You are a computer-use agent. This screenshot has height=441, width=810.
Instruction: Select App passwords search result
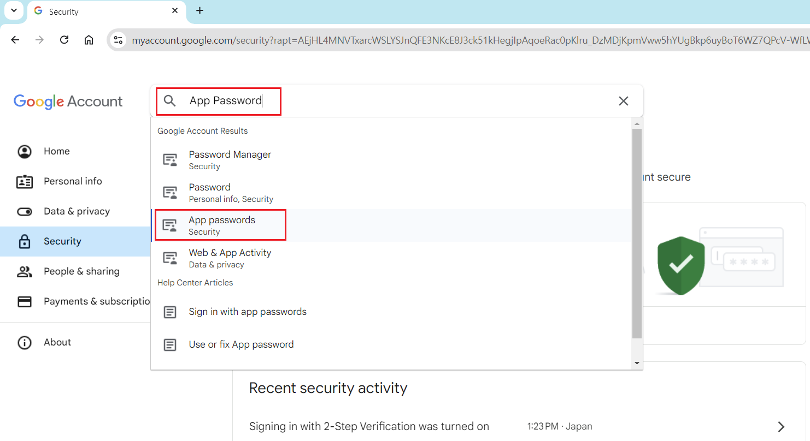point(222,225)
